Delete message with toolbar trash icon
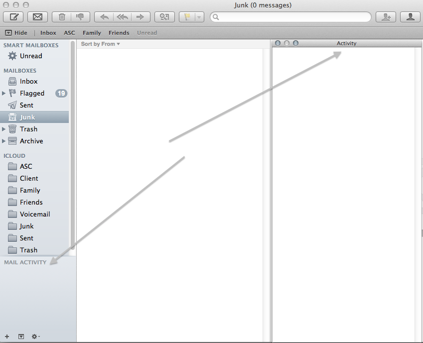 (62, 17)
